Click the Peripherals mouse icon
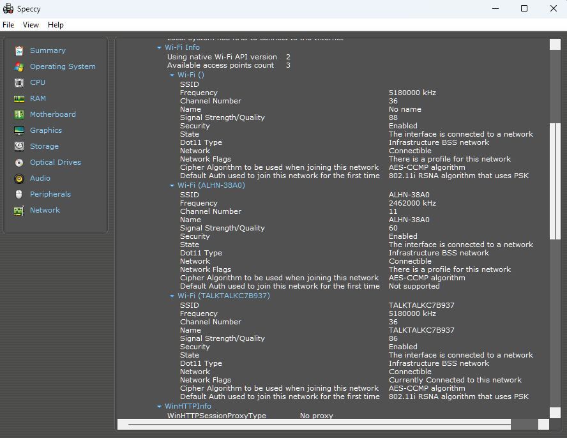 (19, 194)
